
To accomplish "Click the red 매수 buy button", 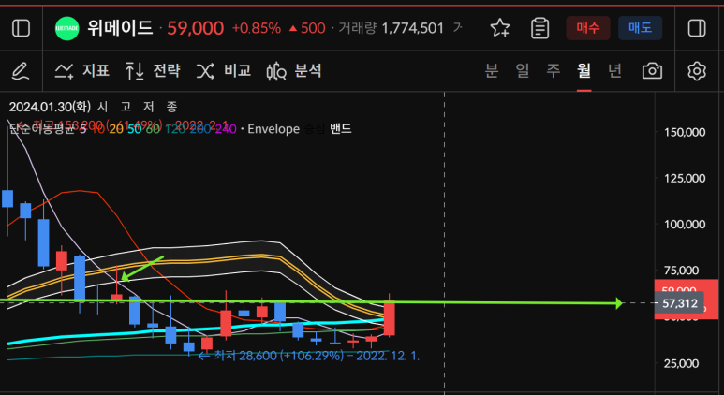I will [x=588, y=28].
